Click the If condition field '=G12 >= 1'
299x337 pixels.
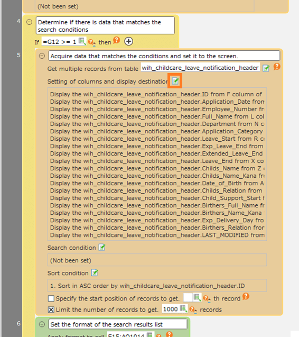click(60, 42)
